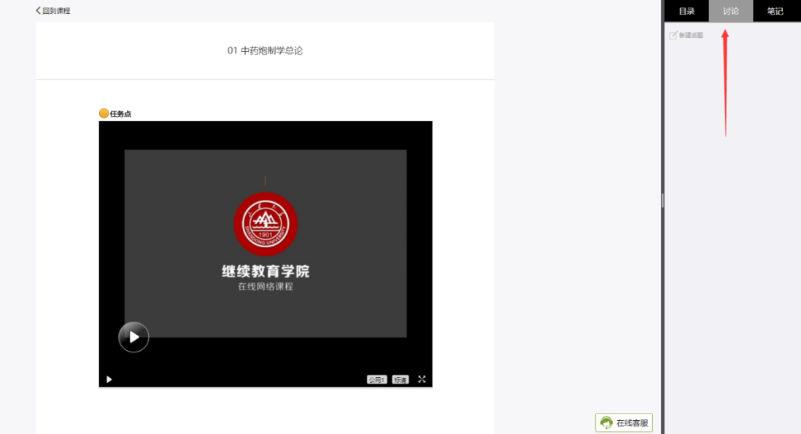The image size is (801, 434).
Task: Click the 新建话题 text link
Action: coord(691,35)
